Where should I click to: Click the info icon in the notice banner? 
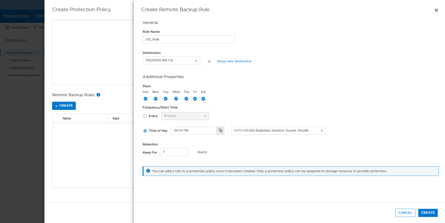[148, 171]
